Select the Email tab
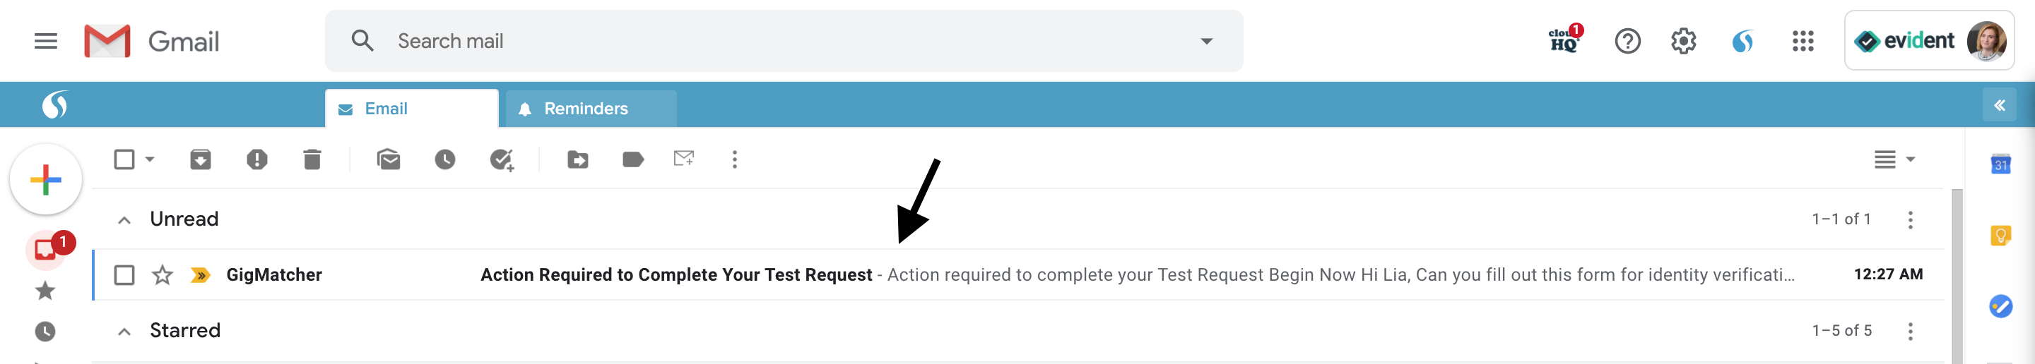This screenshot has width=2035, height=364. pyautogui.click(x=411, y=109)
